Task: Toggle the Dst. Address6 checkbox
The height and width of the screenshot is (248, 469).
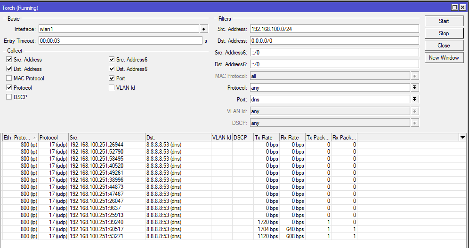Action: [112, 69]
